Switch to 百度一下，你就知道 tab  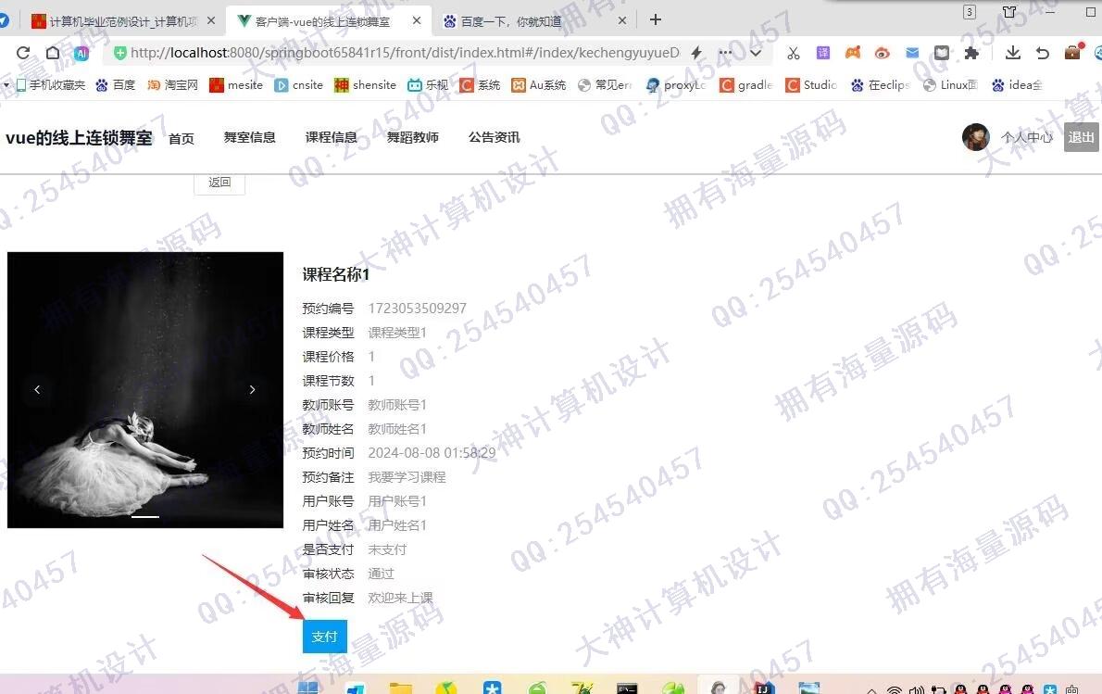(x=511, y=22)
